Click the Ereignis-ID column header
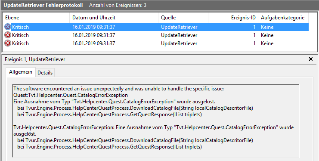 coord(233,18)
